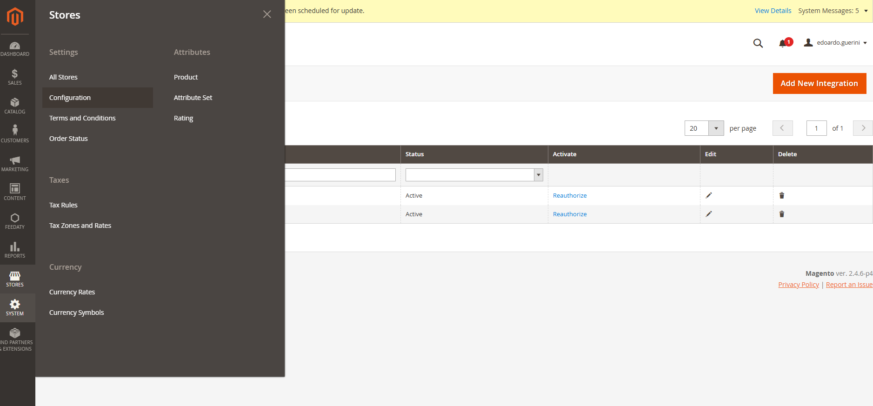Open the Content sidebar menu
Image resolution: width=873 pixels, height=406 pixels.
pos(15,193)
